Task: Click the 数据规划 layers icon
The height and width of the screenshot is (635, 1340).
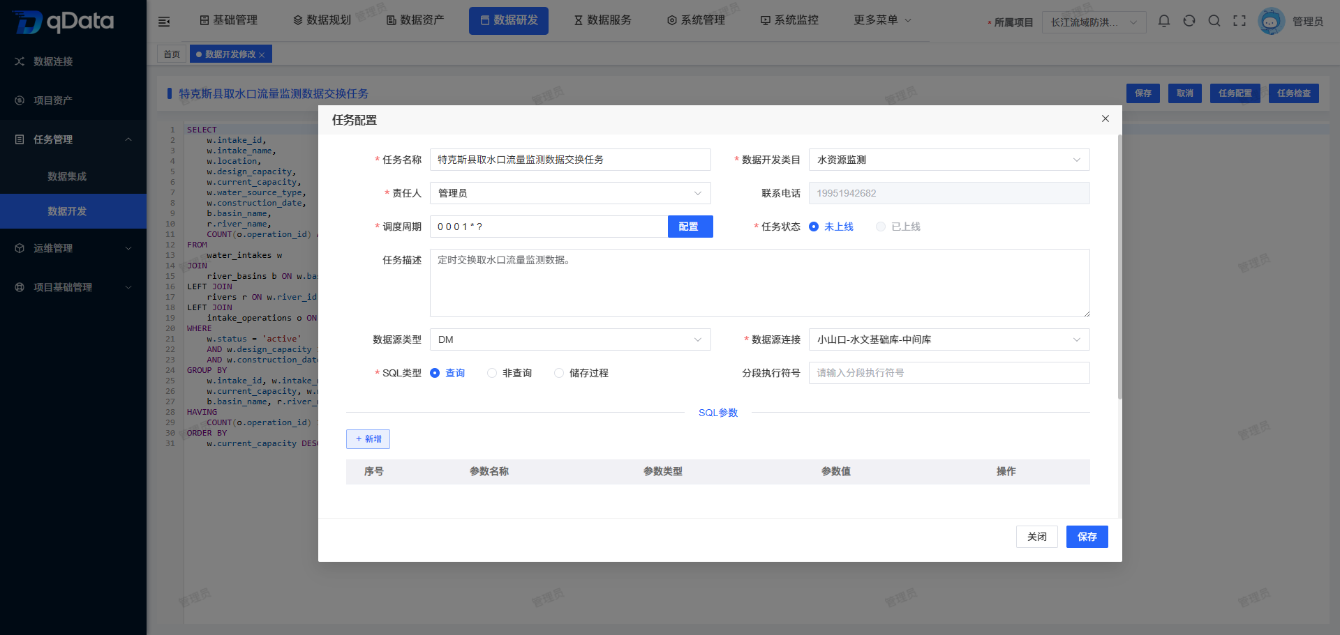Action: pyautogui.click(x=298, y=20)
